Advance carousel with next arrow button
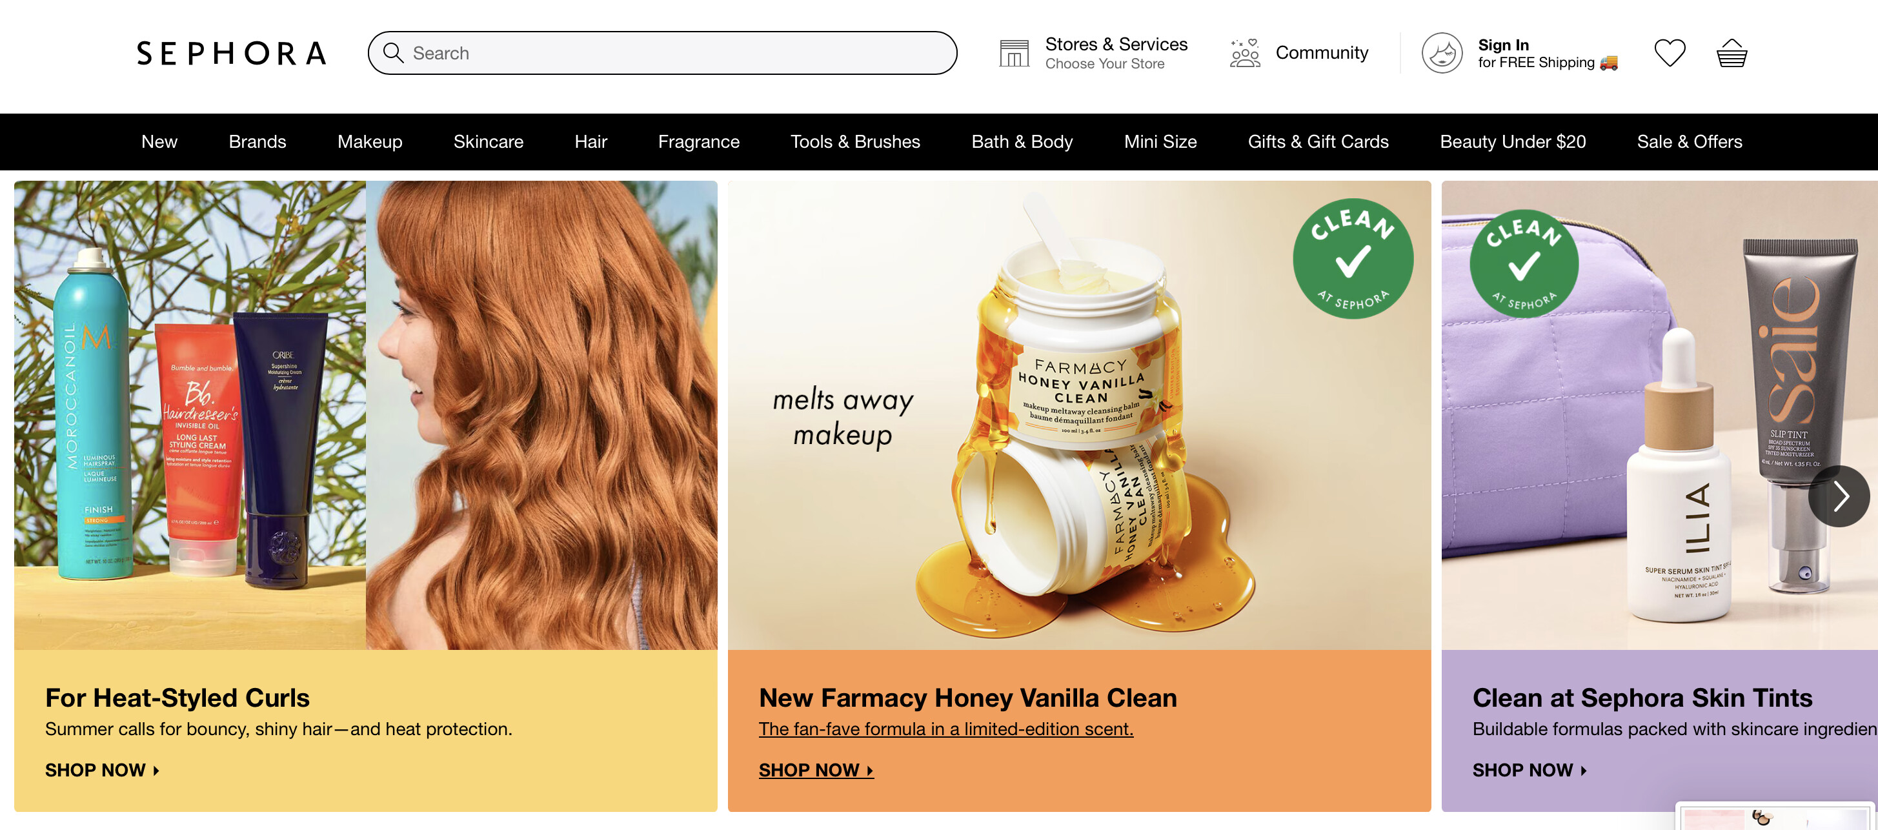Image resolution: width=1878 pixels, height=830 pixels. (1839, 497)
